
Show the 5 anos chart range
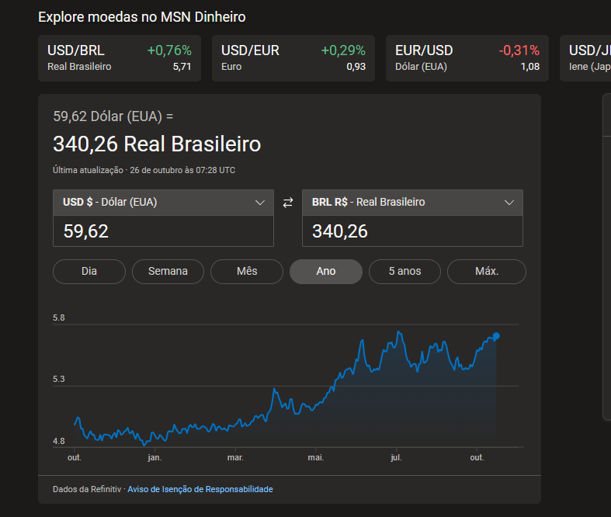click(404, 272)
